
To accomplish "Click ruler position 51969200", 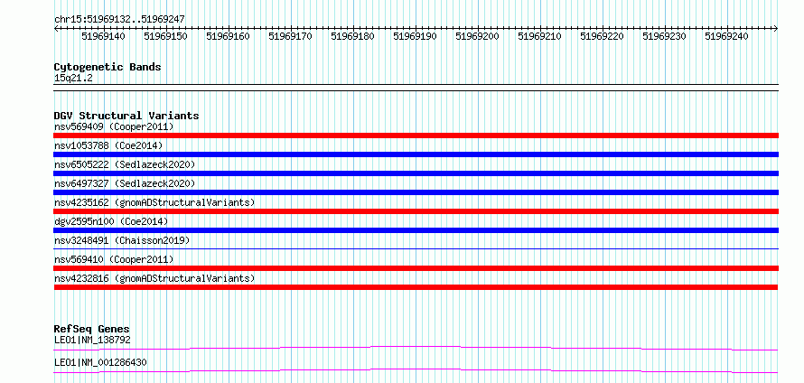I will [x=477, y=36].
